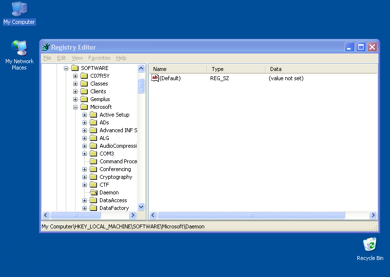Expand the Gemplus key
This screenshot has height=277, width=390.
(x=75, y=99)
